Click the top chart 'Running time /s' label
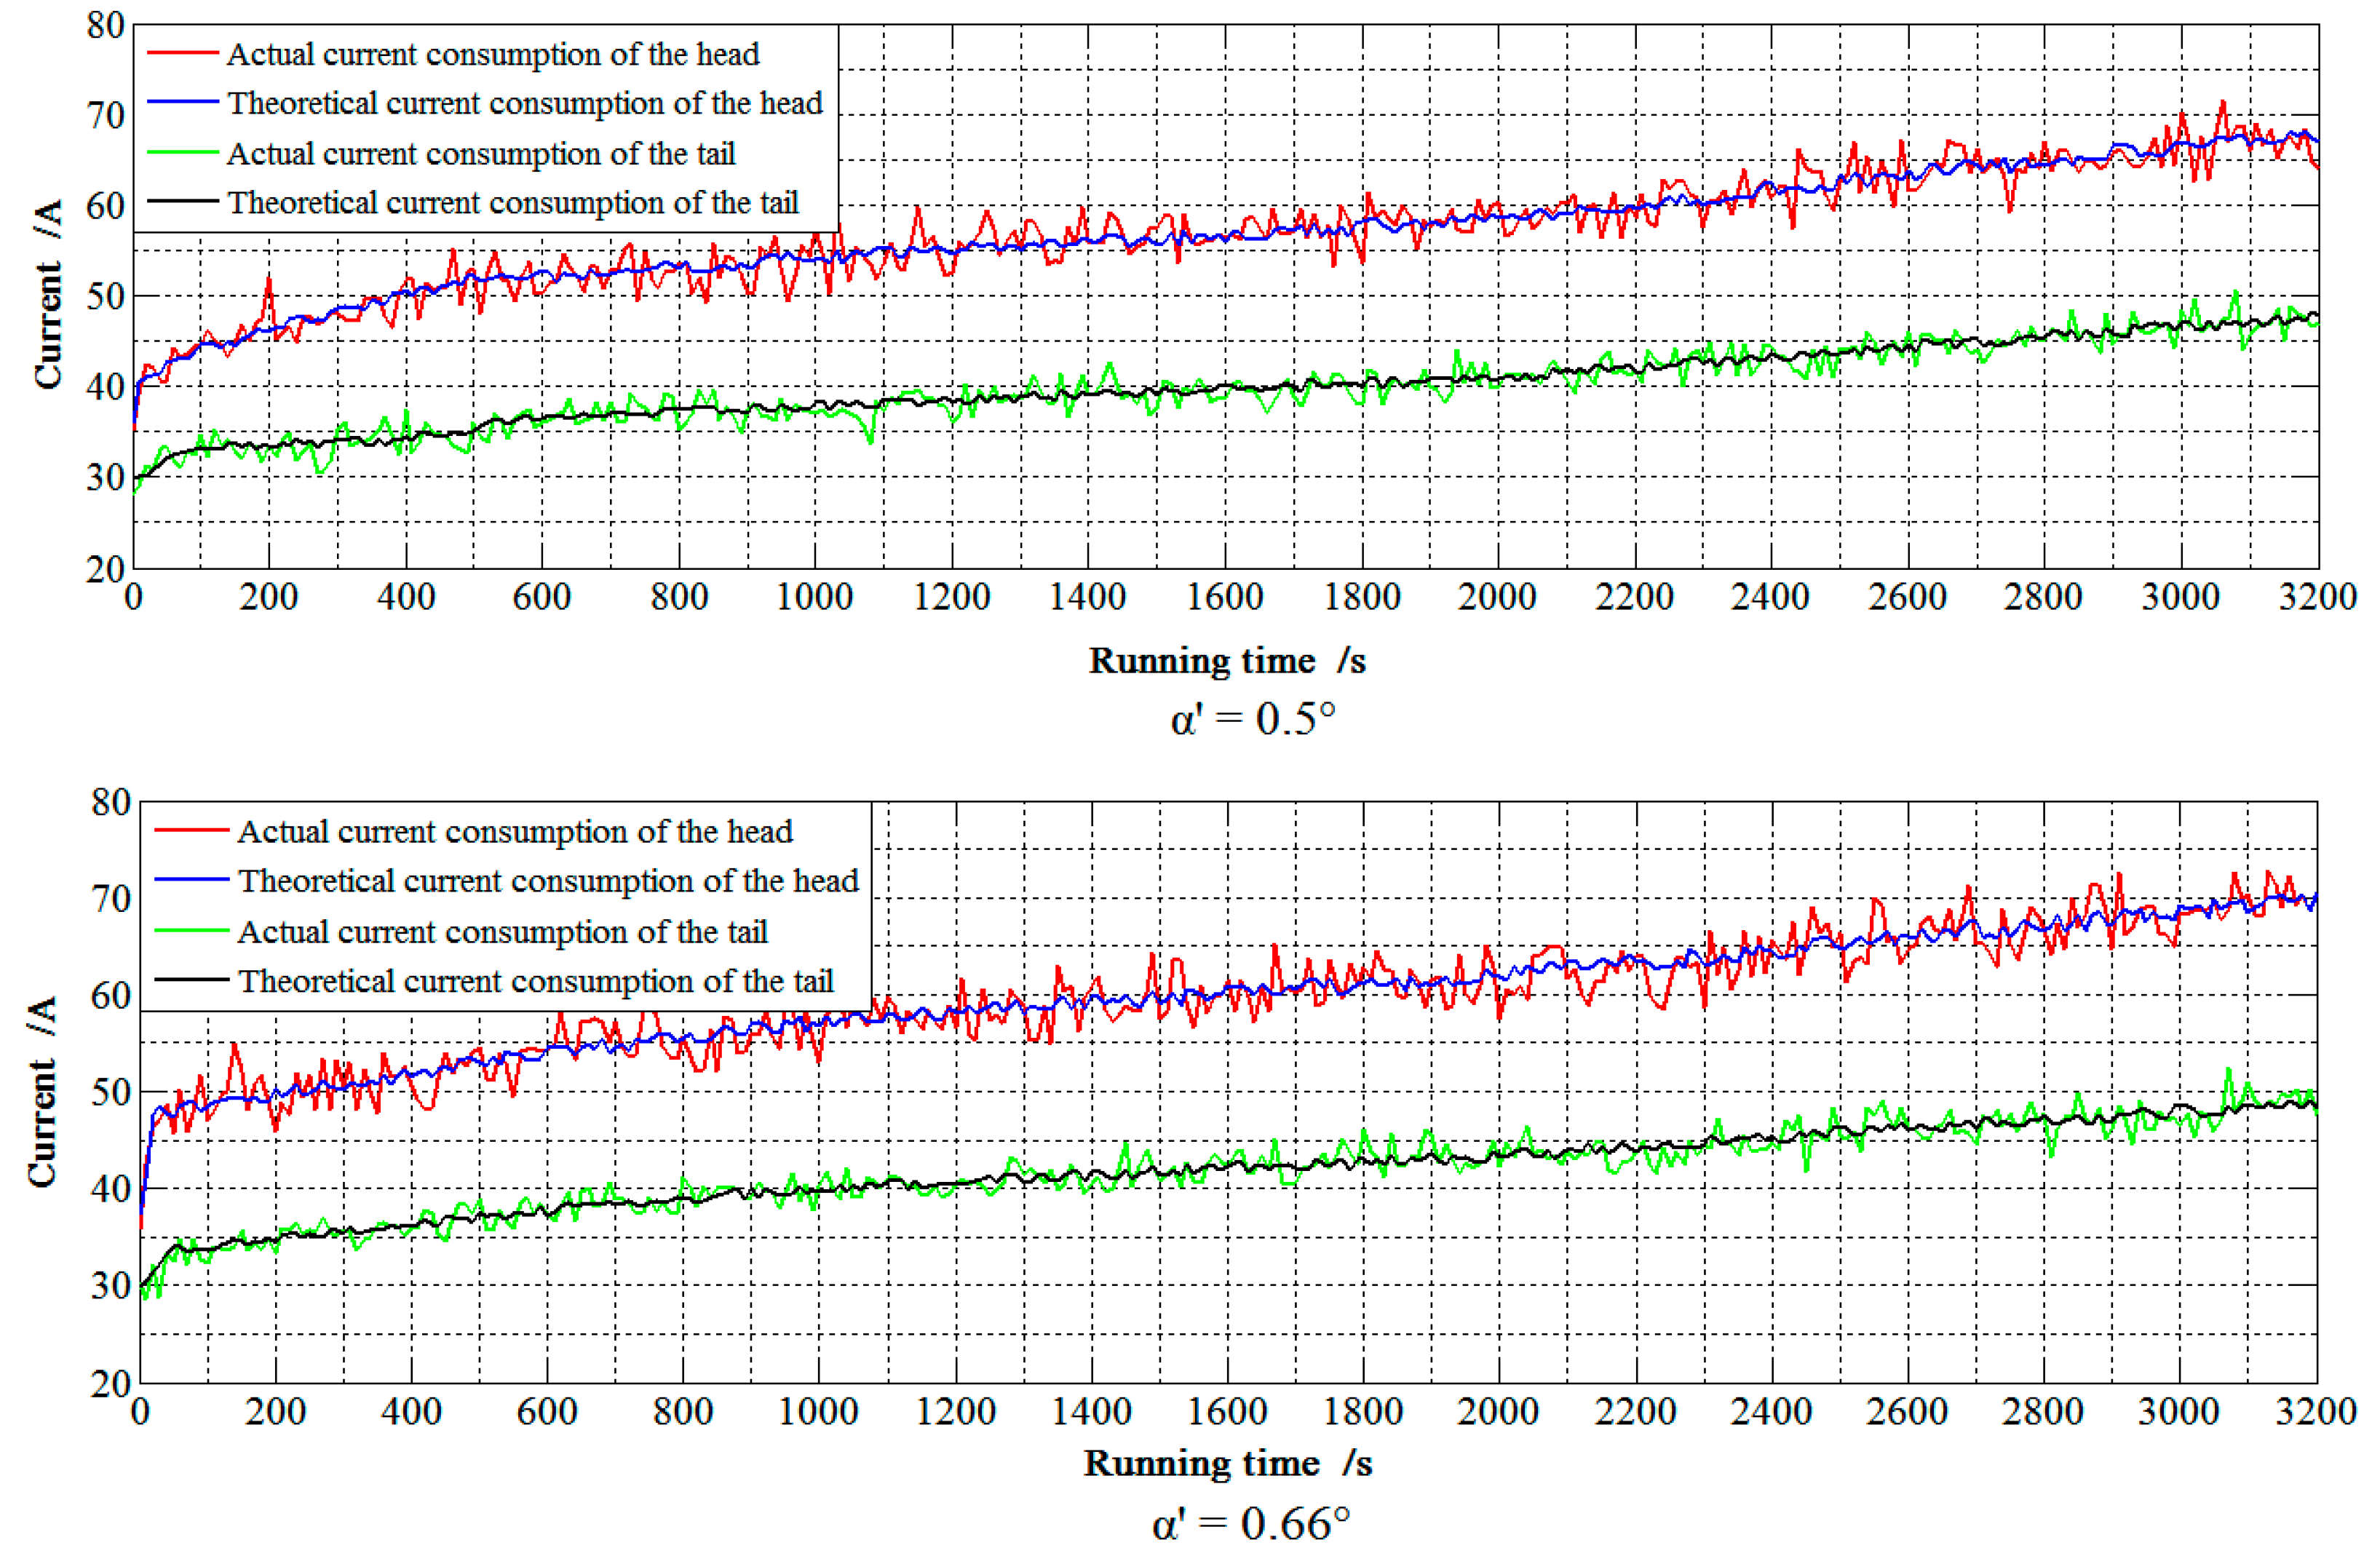 click(x=1227, y=661)
